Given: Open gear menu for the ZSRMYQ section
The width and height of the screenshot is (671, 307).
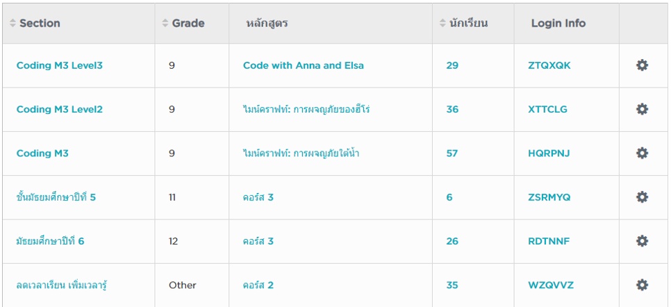Looking at the screenshot, I should (642, 197).
